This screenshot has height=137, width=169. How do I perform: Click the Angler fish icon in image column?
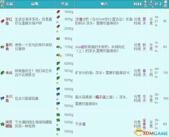click(2, 47)
